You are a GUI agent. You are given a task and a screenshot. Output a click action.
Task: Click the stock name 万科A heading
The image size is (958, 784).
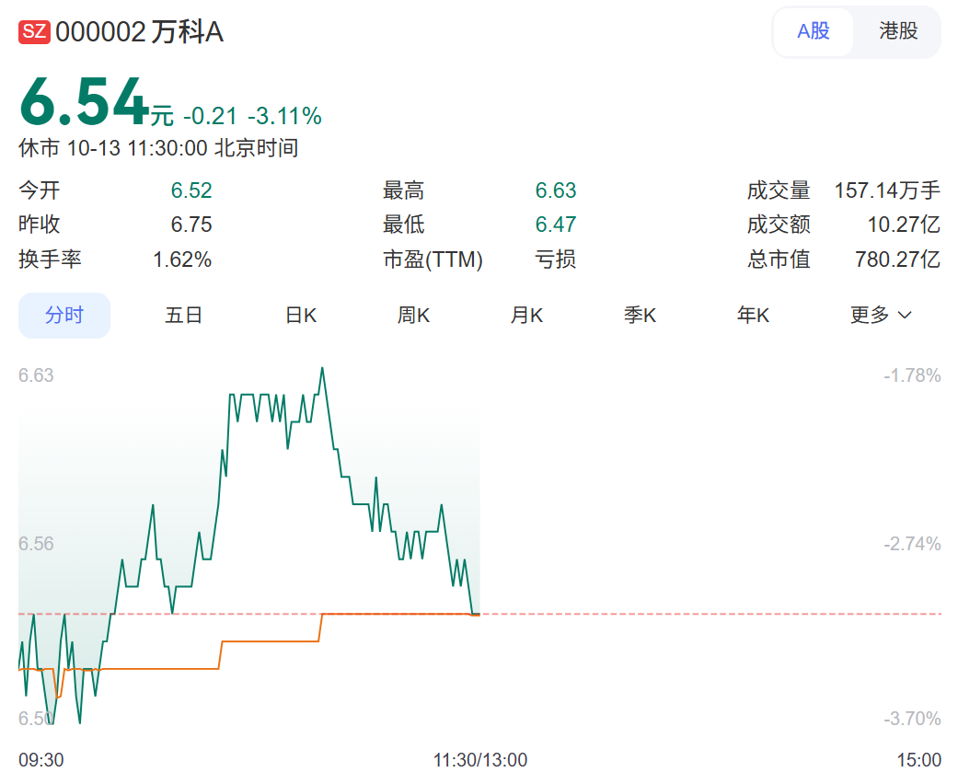point(187,31)
